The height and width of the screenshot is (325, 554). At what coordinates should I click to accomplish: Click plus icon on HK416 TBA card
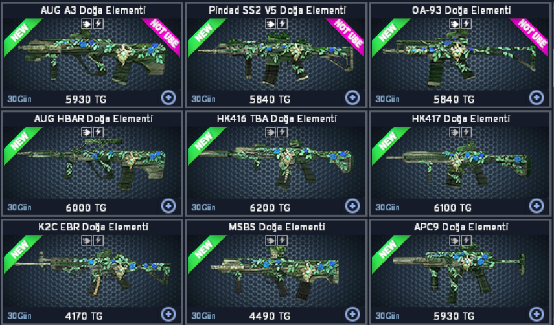352,206
